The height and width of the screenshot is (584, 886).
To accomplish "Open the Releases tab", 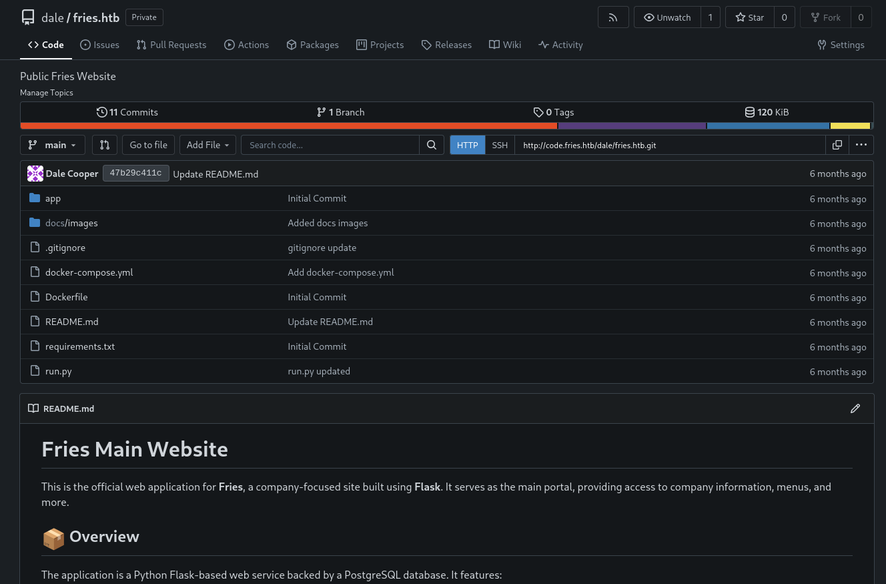I will (x=446, y=45).
